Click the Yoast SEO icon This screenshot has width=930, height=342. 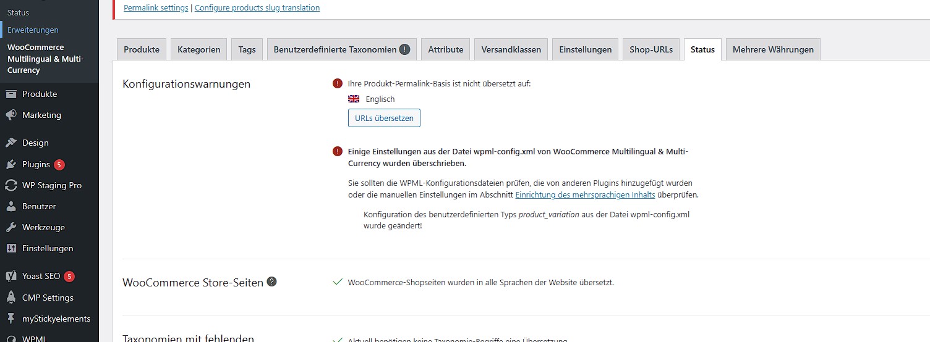point(11,277)
